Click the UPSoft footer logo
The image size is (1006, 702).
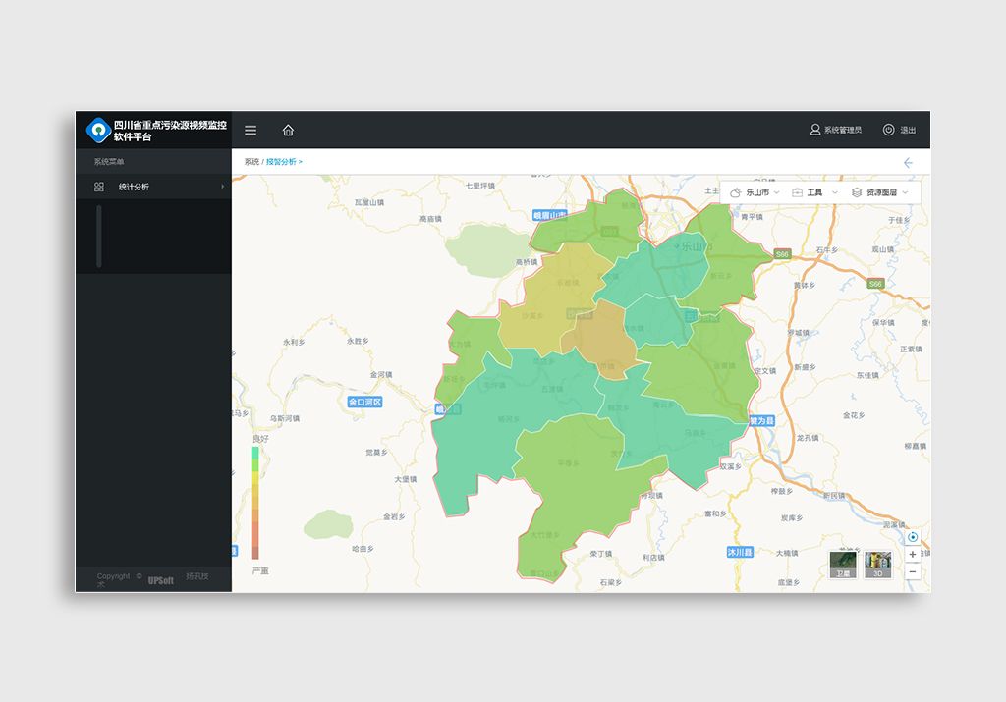pos(160,580)
